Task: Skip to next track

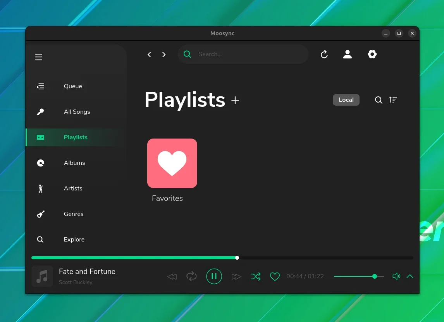Action: coord(236,276)
